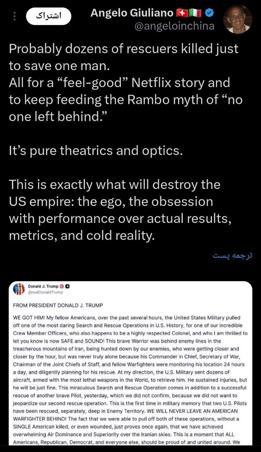Image resolution: width=261 pixels, height=452 pixels.
Task: Click the "It's pure theatrics and optics" line
Action: (x=96, y=151)
